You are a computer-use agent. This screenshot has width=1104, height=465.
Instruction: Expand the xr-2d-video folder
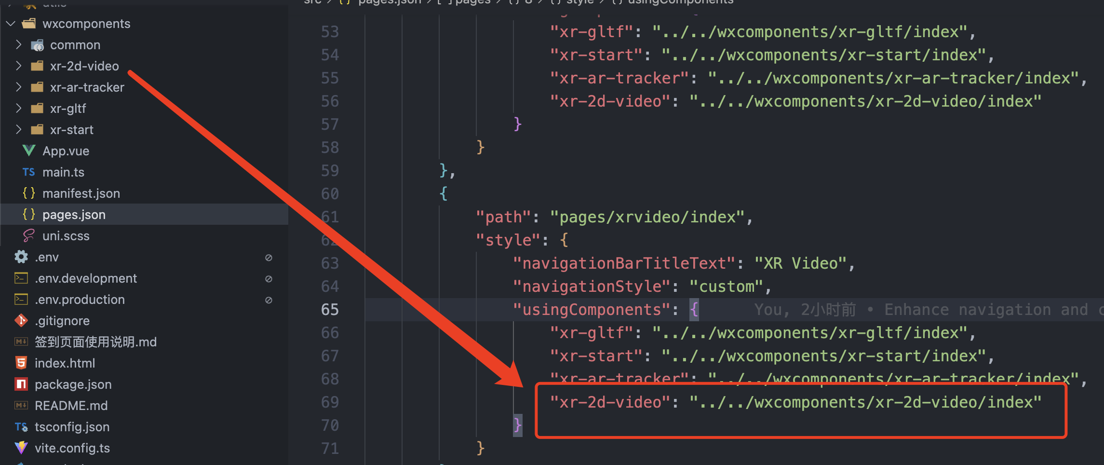pyautogui.click(x=18, y=66)
